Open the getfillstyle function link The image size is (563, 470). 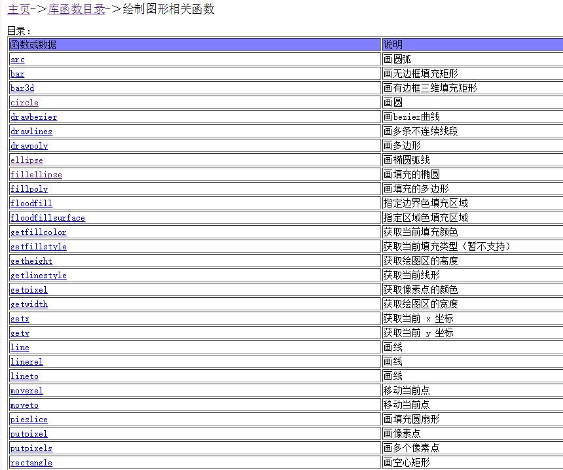coord(39,247)
